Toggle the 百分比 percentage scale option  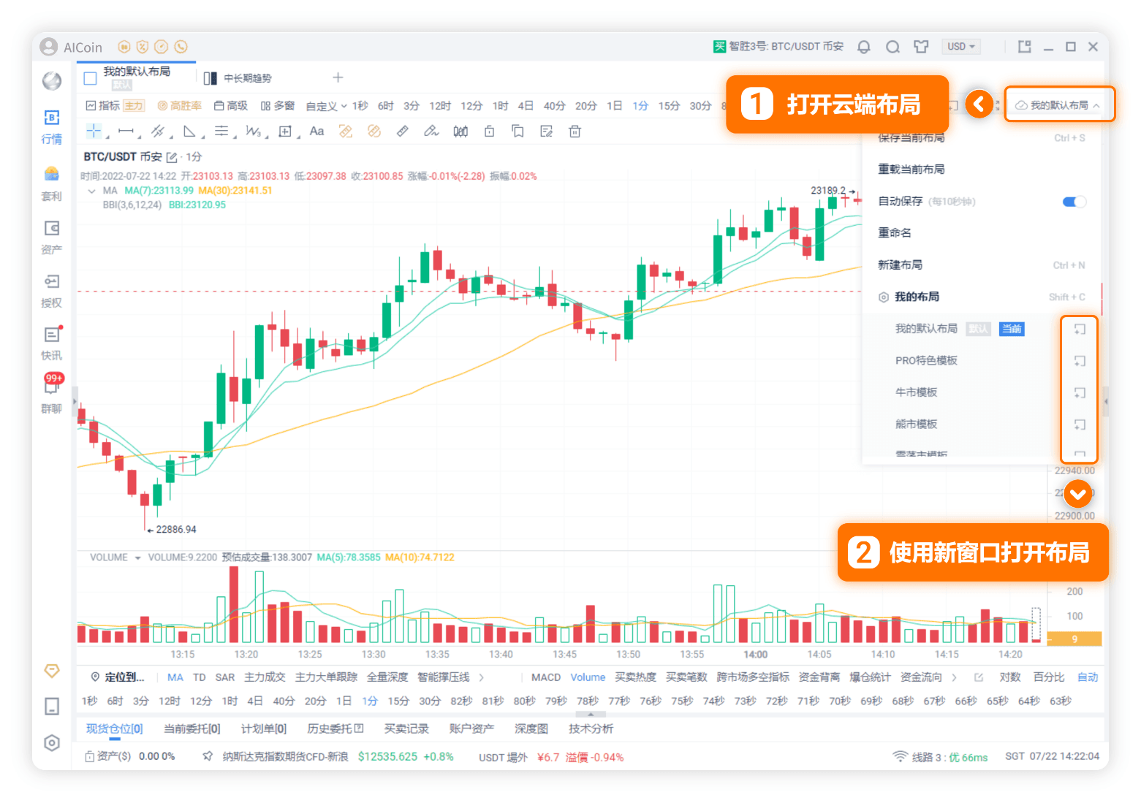point(1049,677)
